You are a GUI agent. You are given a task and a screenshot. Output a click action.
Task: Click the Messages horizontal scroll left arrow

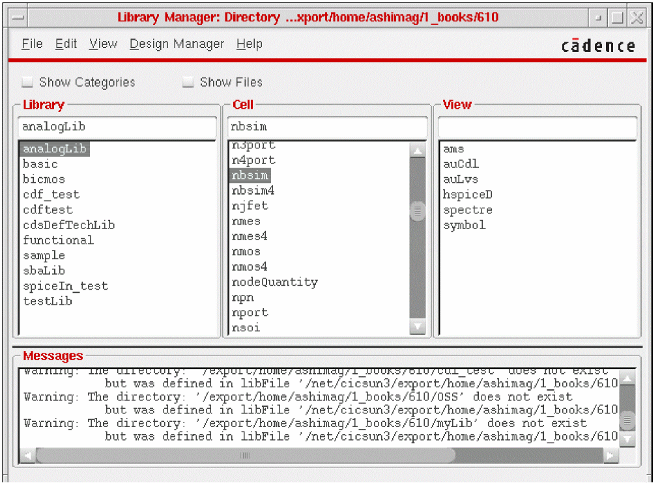coord(27,456)
